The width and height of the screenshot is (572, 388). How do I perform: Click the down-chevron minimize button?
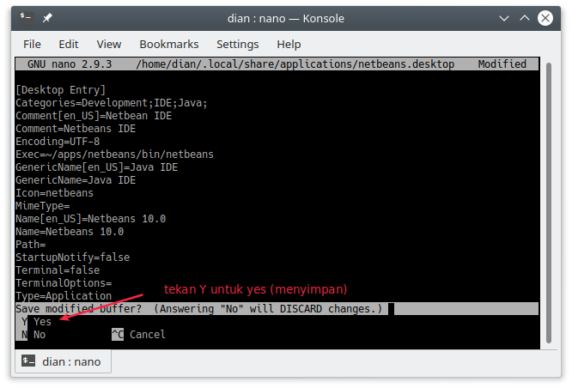(504, 18)
